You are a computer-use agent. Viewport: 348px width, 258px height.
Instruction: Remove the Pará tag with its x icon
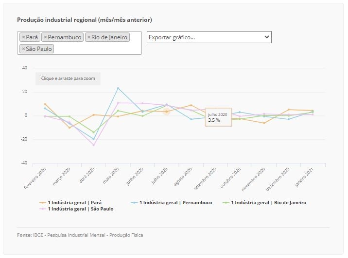tap(23, 37)
